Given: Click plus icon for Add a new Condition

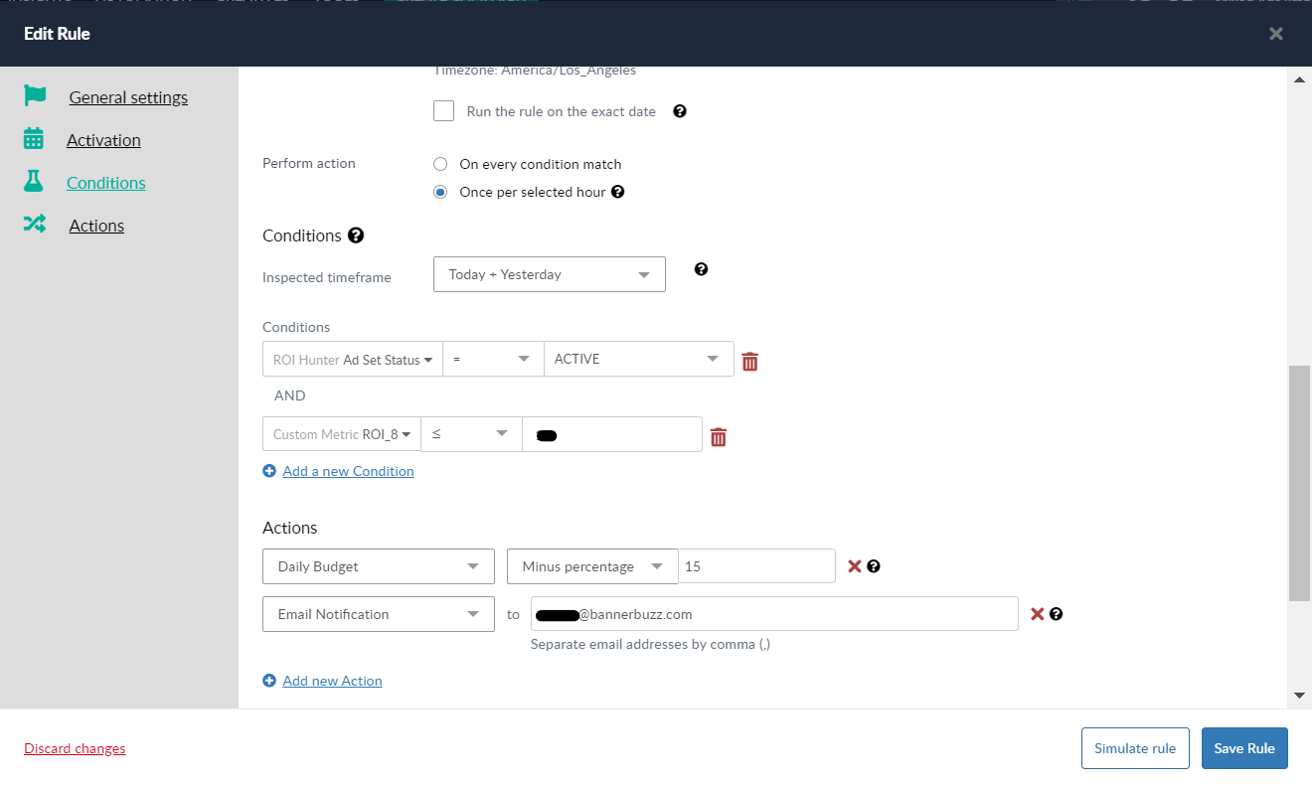Looking at the screenshot, I should [269, 471].
